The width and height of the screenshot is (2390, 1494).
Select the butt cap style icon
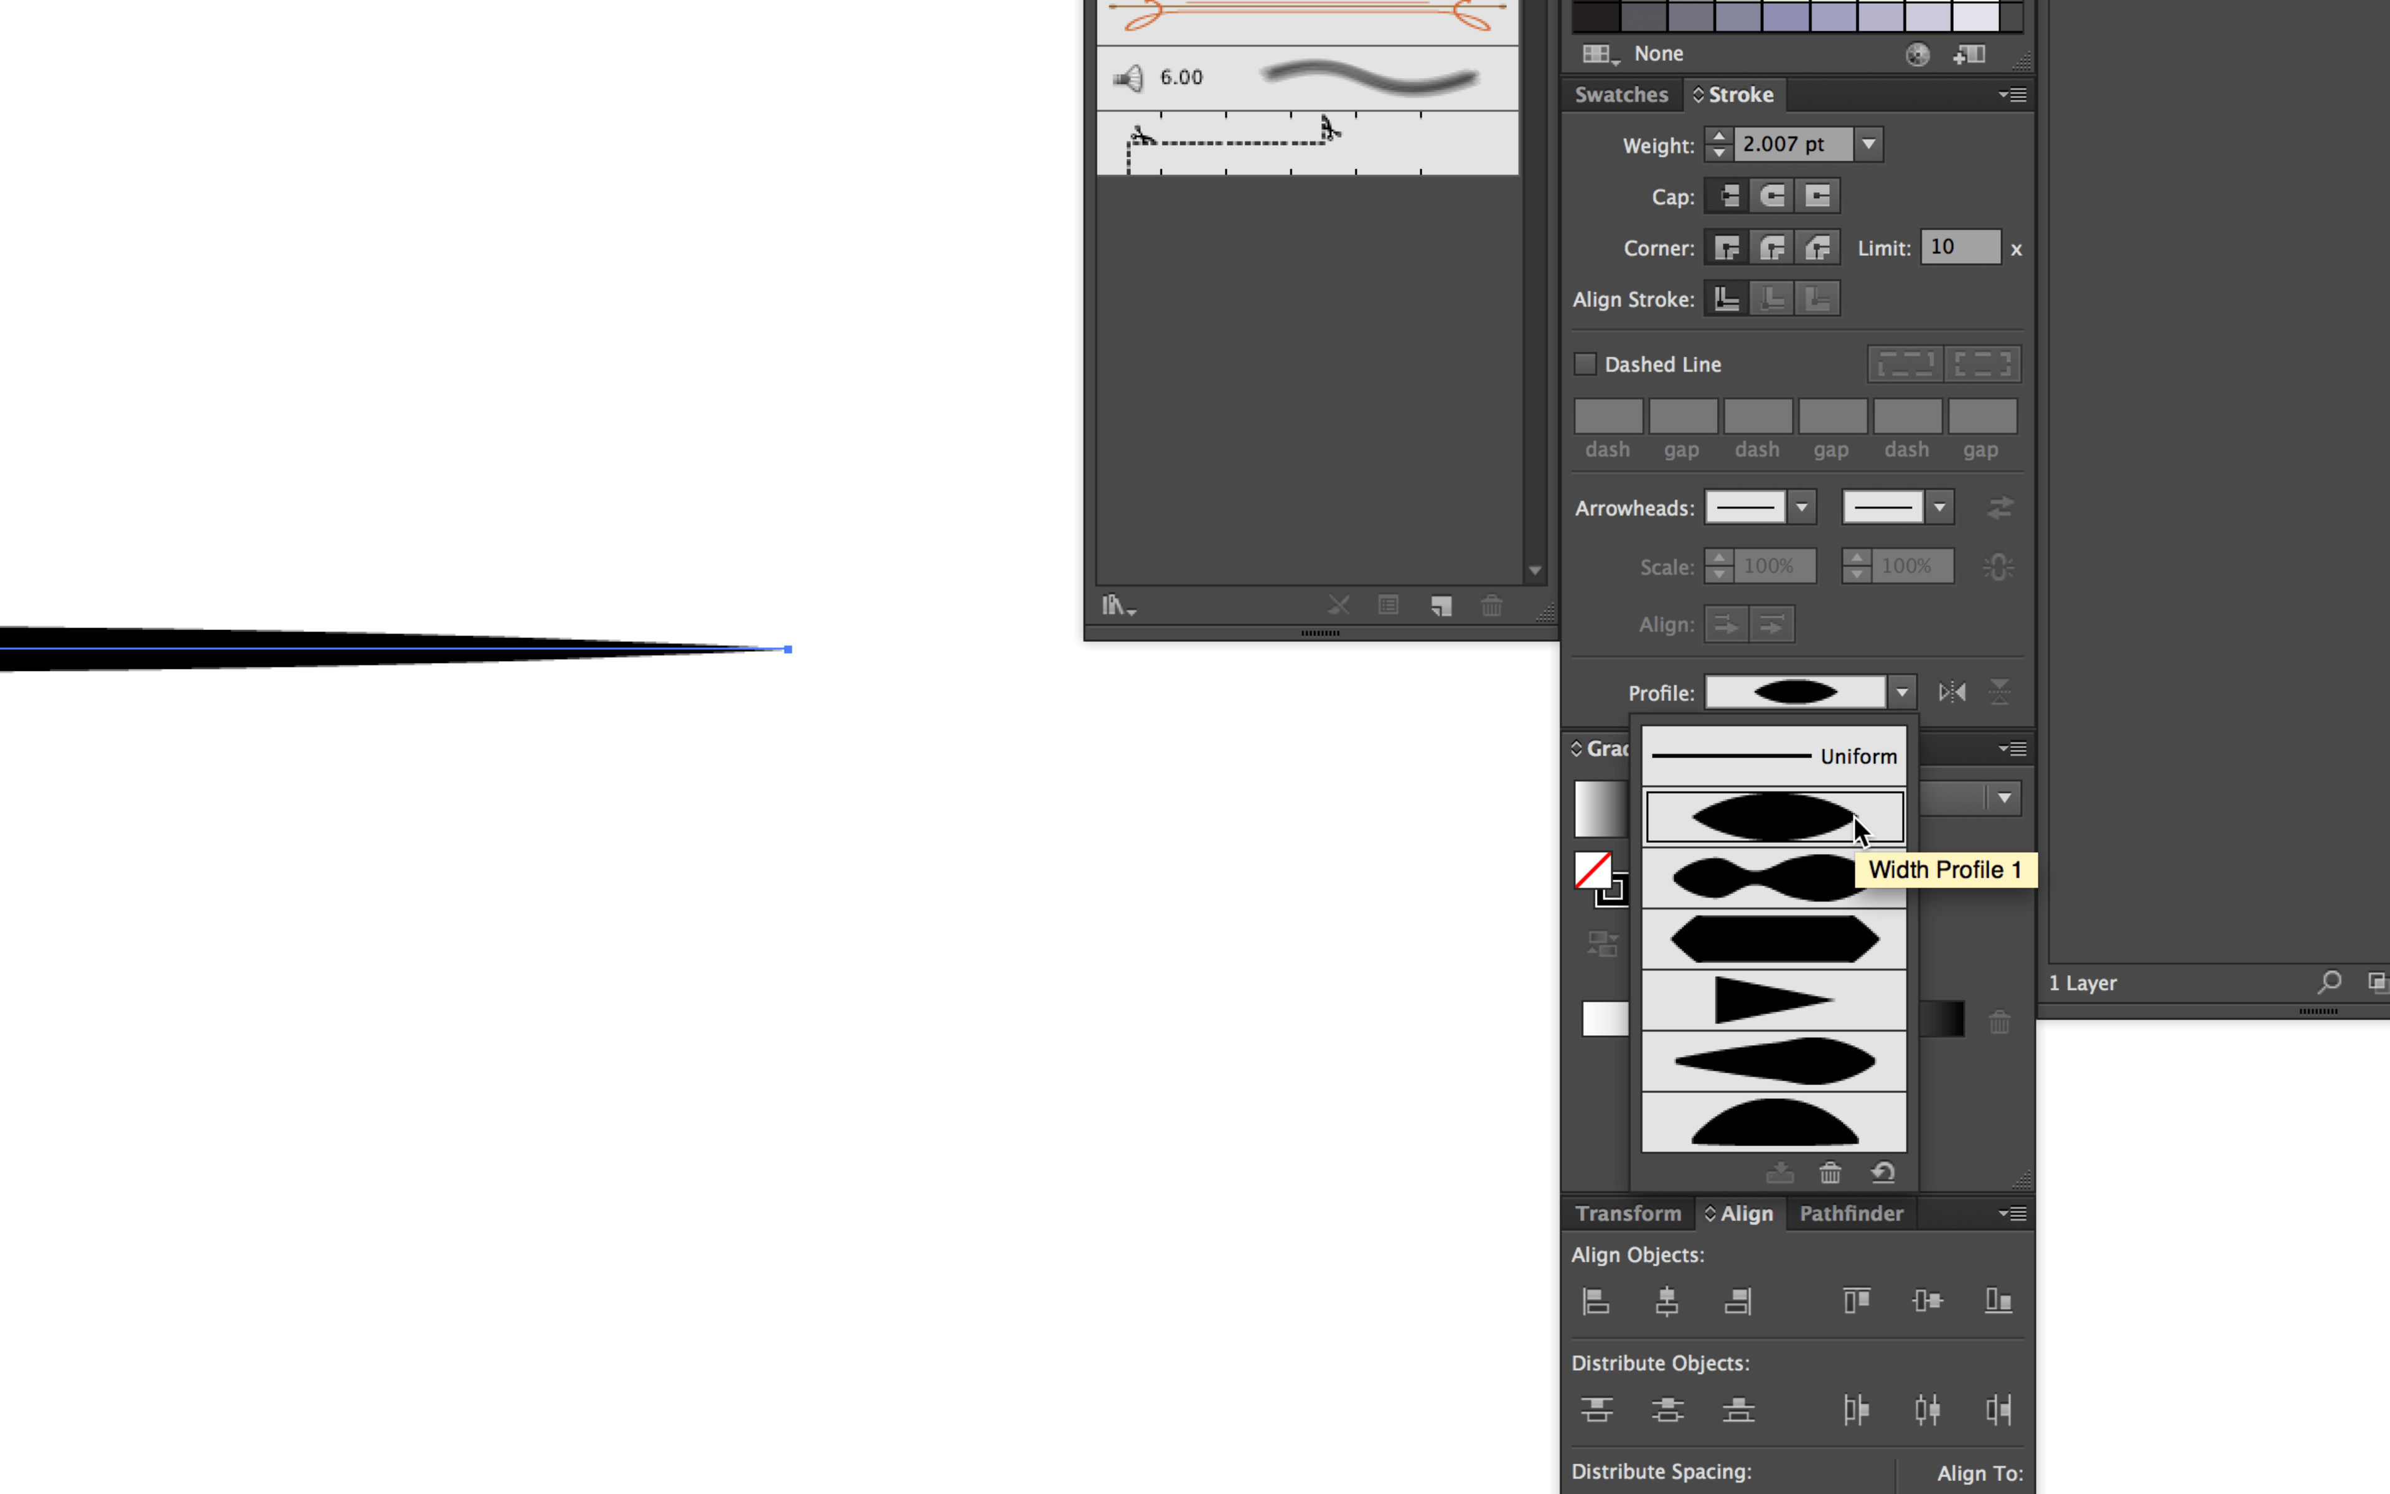(x=1728, y=194)
